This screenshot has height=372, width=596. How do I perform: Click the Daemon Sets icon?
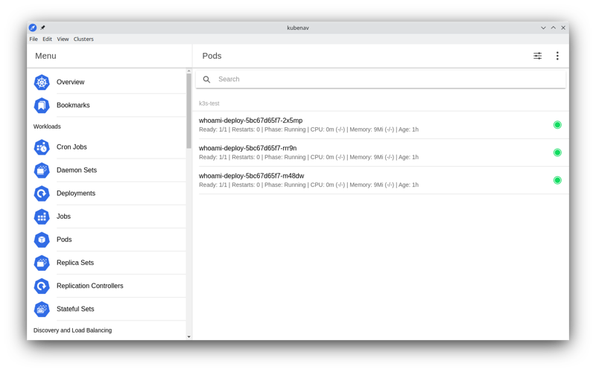tap(42, 170)
